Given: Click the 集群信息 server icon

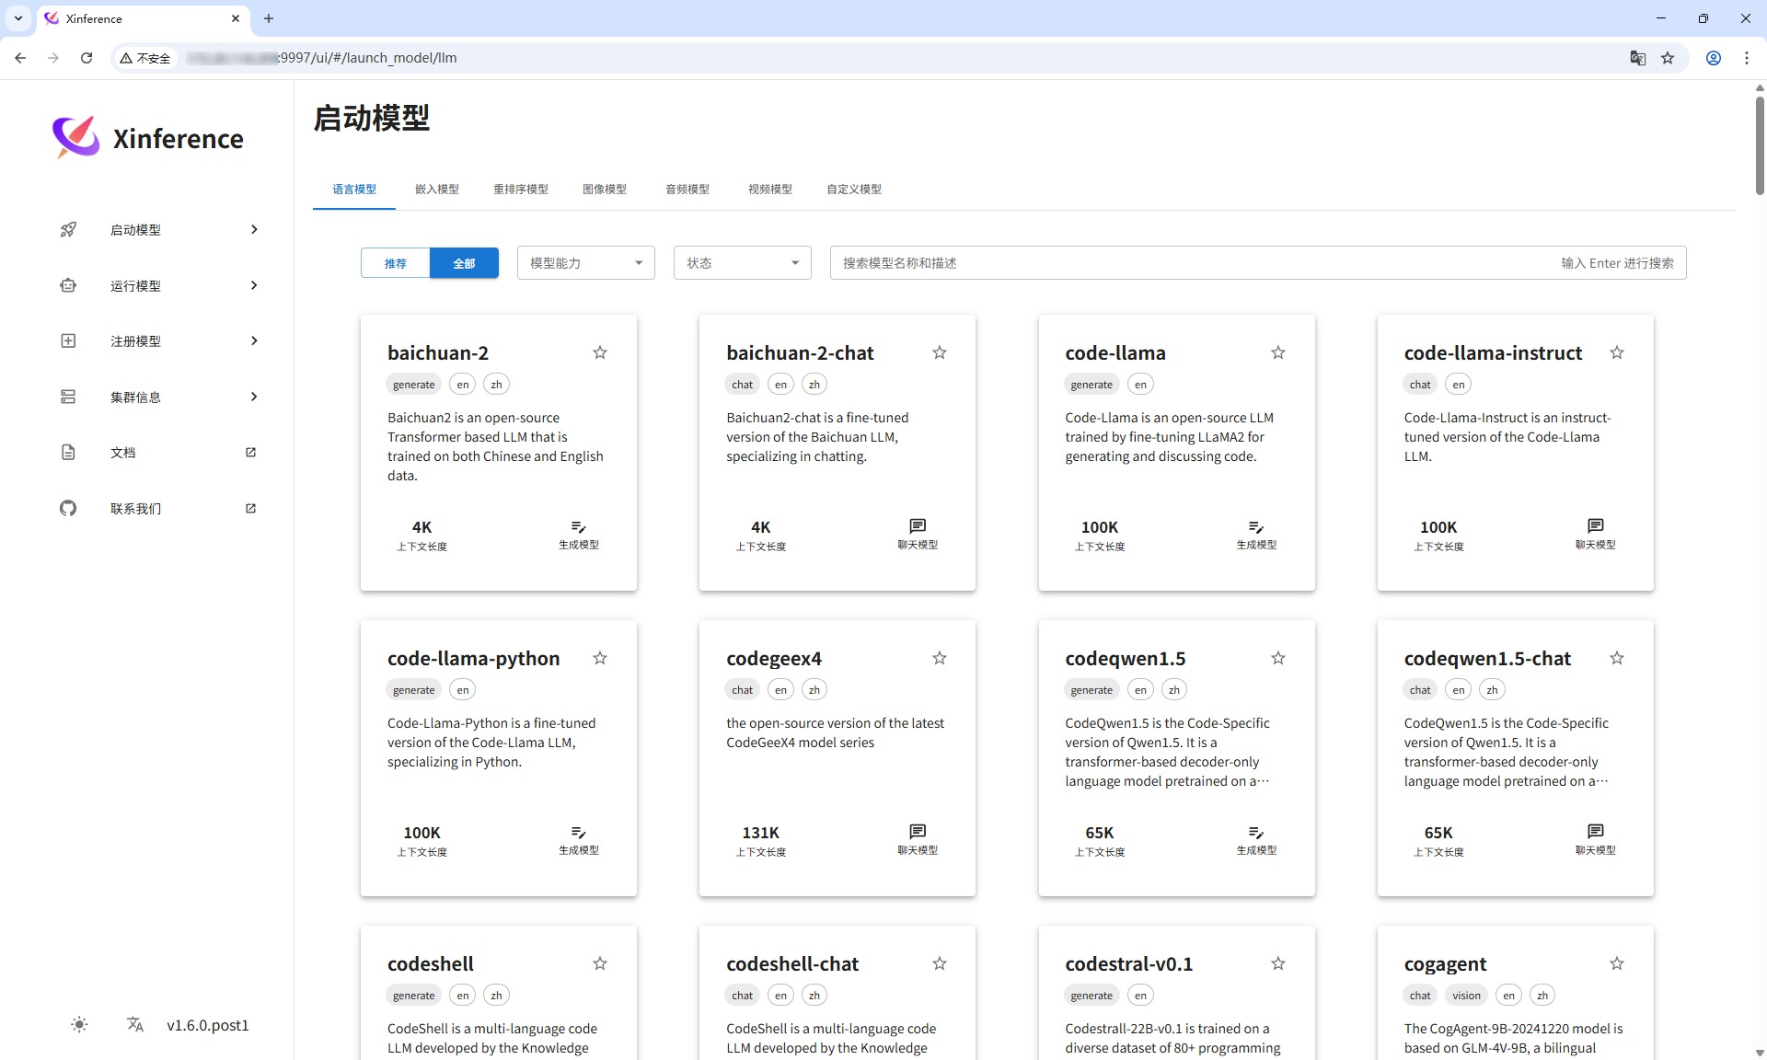Looking at the screenshot, I should pyautogui.click(x=68, y=397).
